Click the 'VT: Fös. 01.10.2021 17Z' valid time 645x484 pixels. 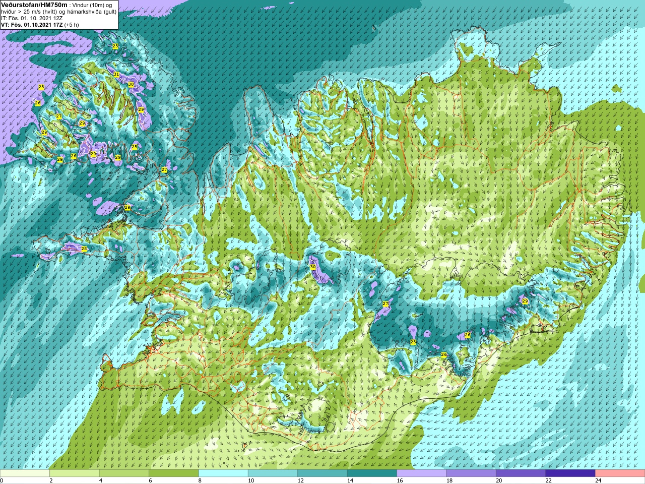point(32,24)
